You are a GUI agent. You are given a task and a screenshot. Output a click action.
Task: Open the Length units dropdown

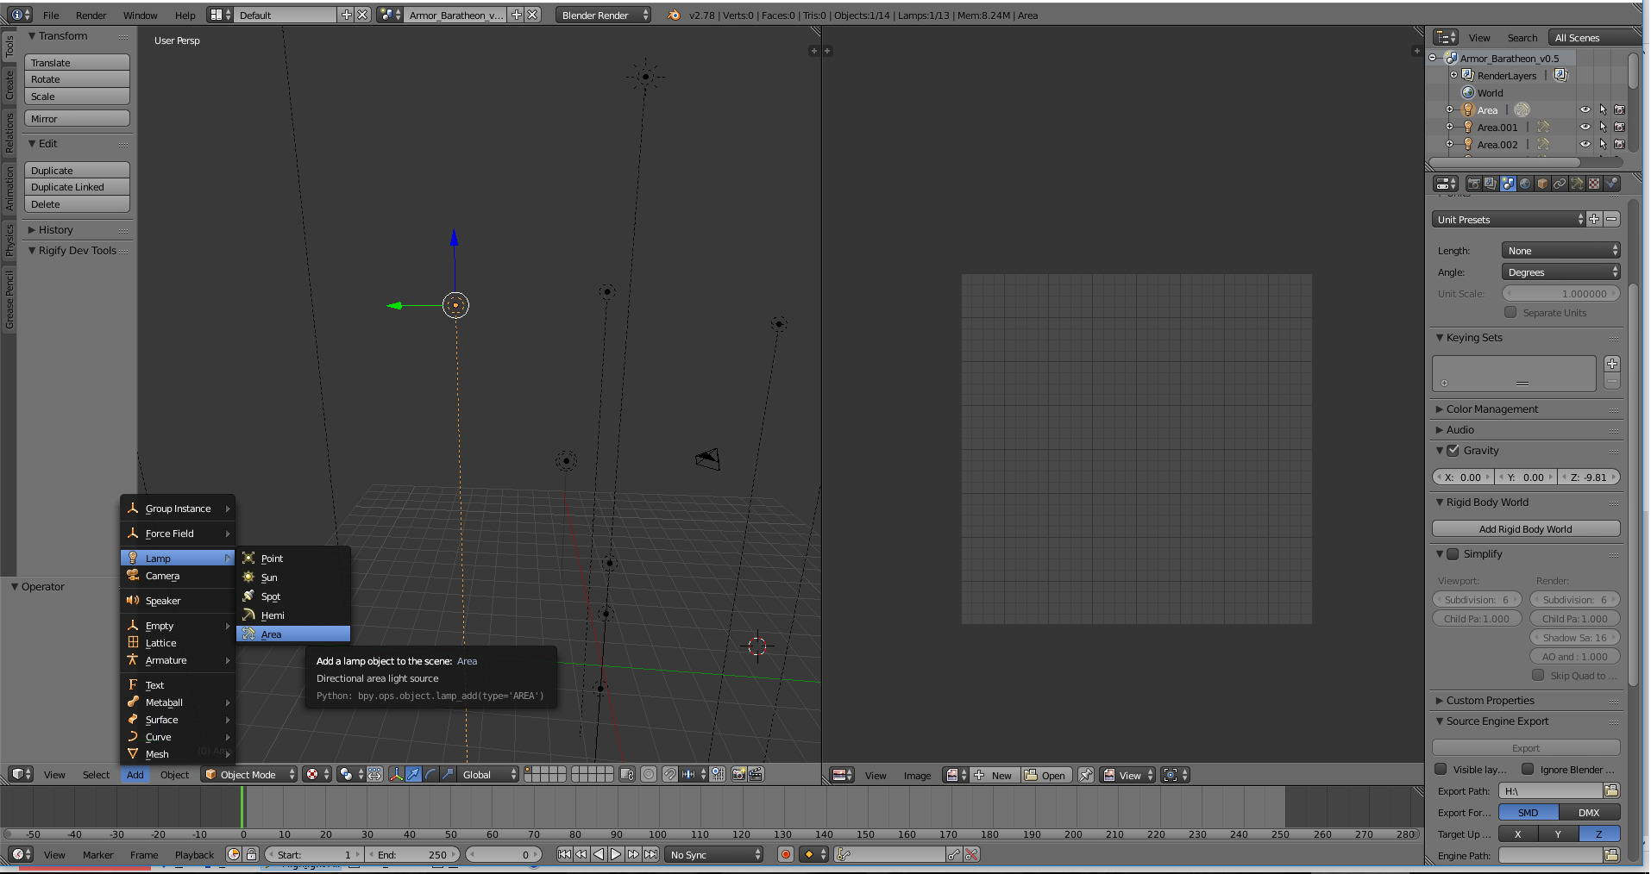(x=1560, y=250)
